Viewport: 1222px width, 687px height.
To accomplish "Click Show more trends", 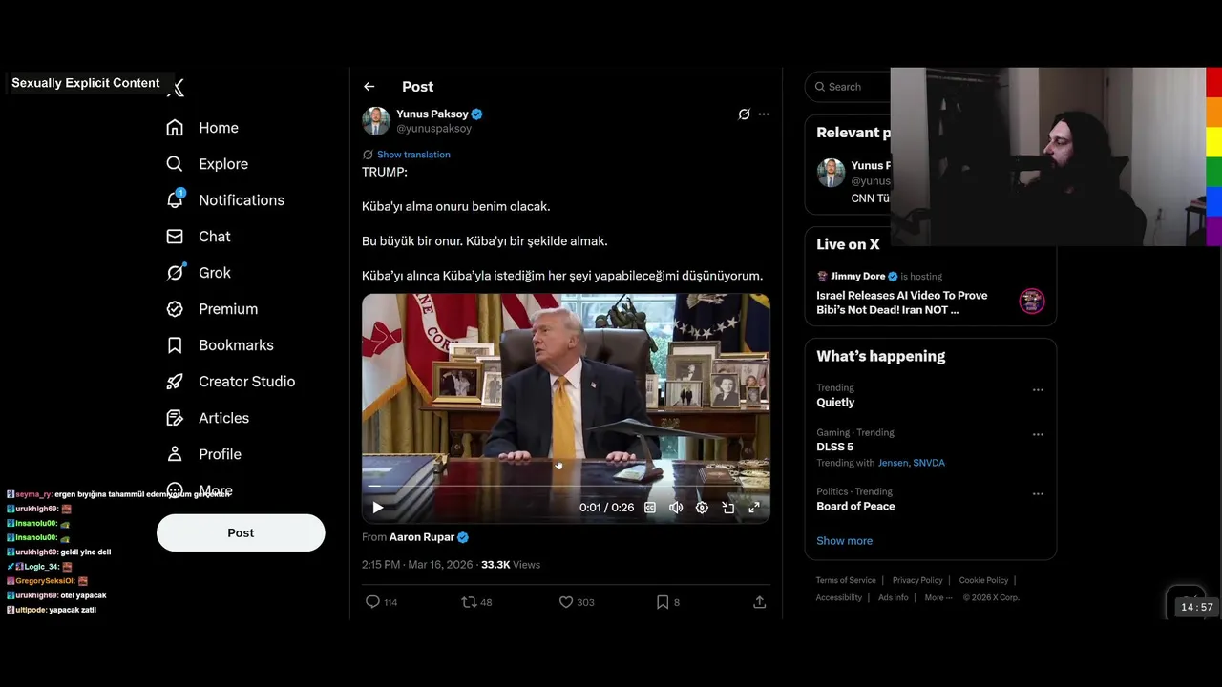I will [844, 541].
